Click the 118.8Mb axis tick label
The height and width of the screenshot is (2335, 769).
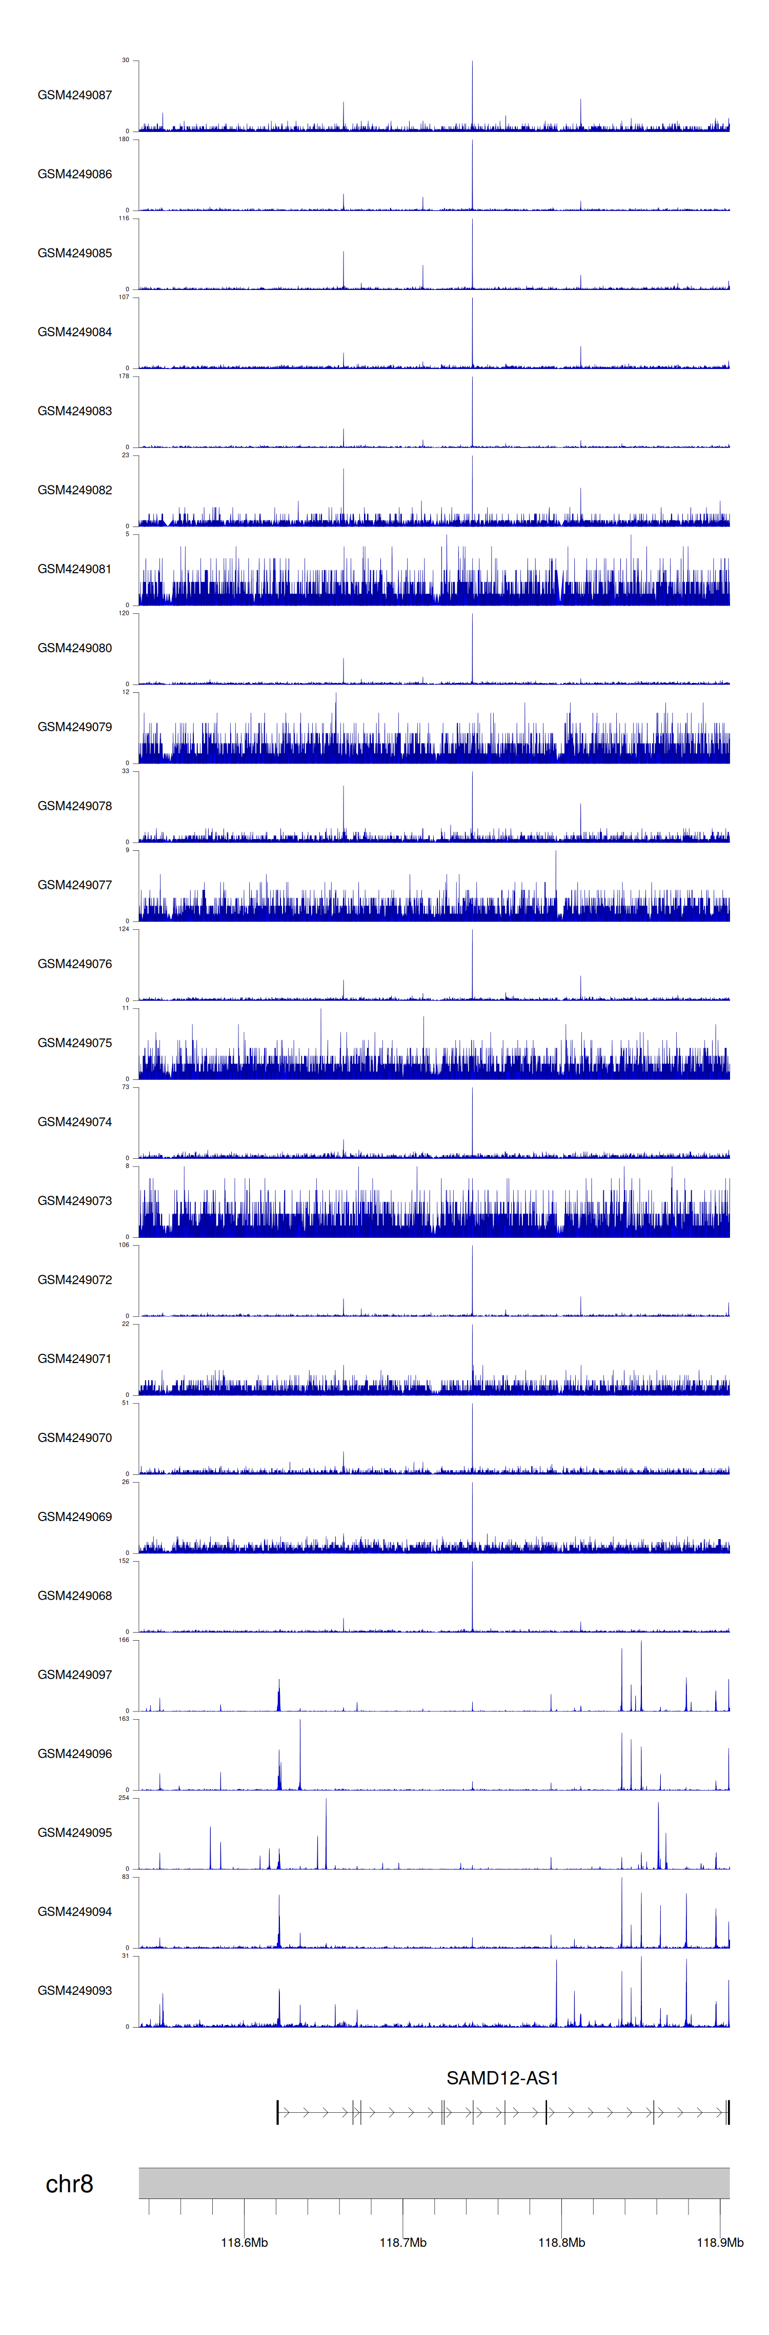coord(561,2242)
